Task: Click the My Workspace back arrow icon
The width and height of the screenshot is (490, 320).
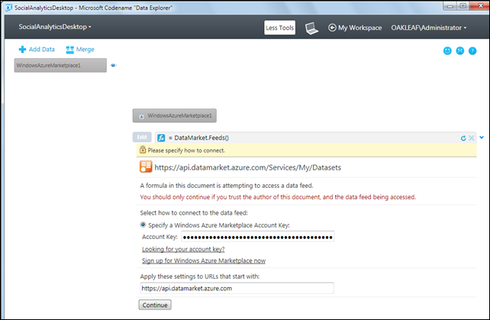Action: [x=332, y=27]
